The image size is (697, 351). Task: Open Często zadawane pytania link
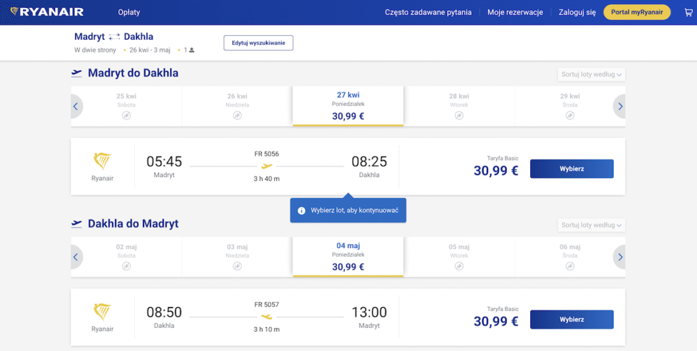click(428, 12)
